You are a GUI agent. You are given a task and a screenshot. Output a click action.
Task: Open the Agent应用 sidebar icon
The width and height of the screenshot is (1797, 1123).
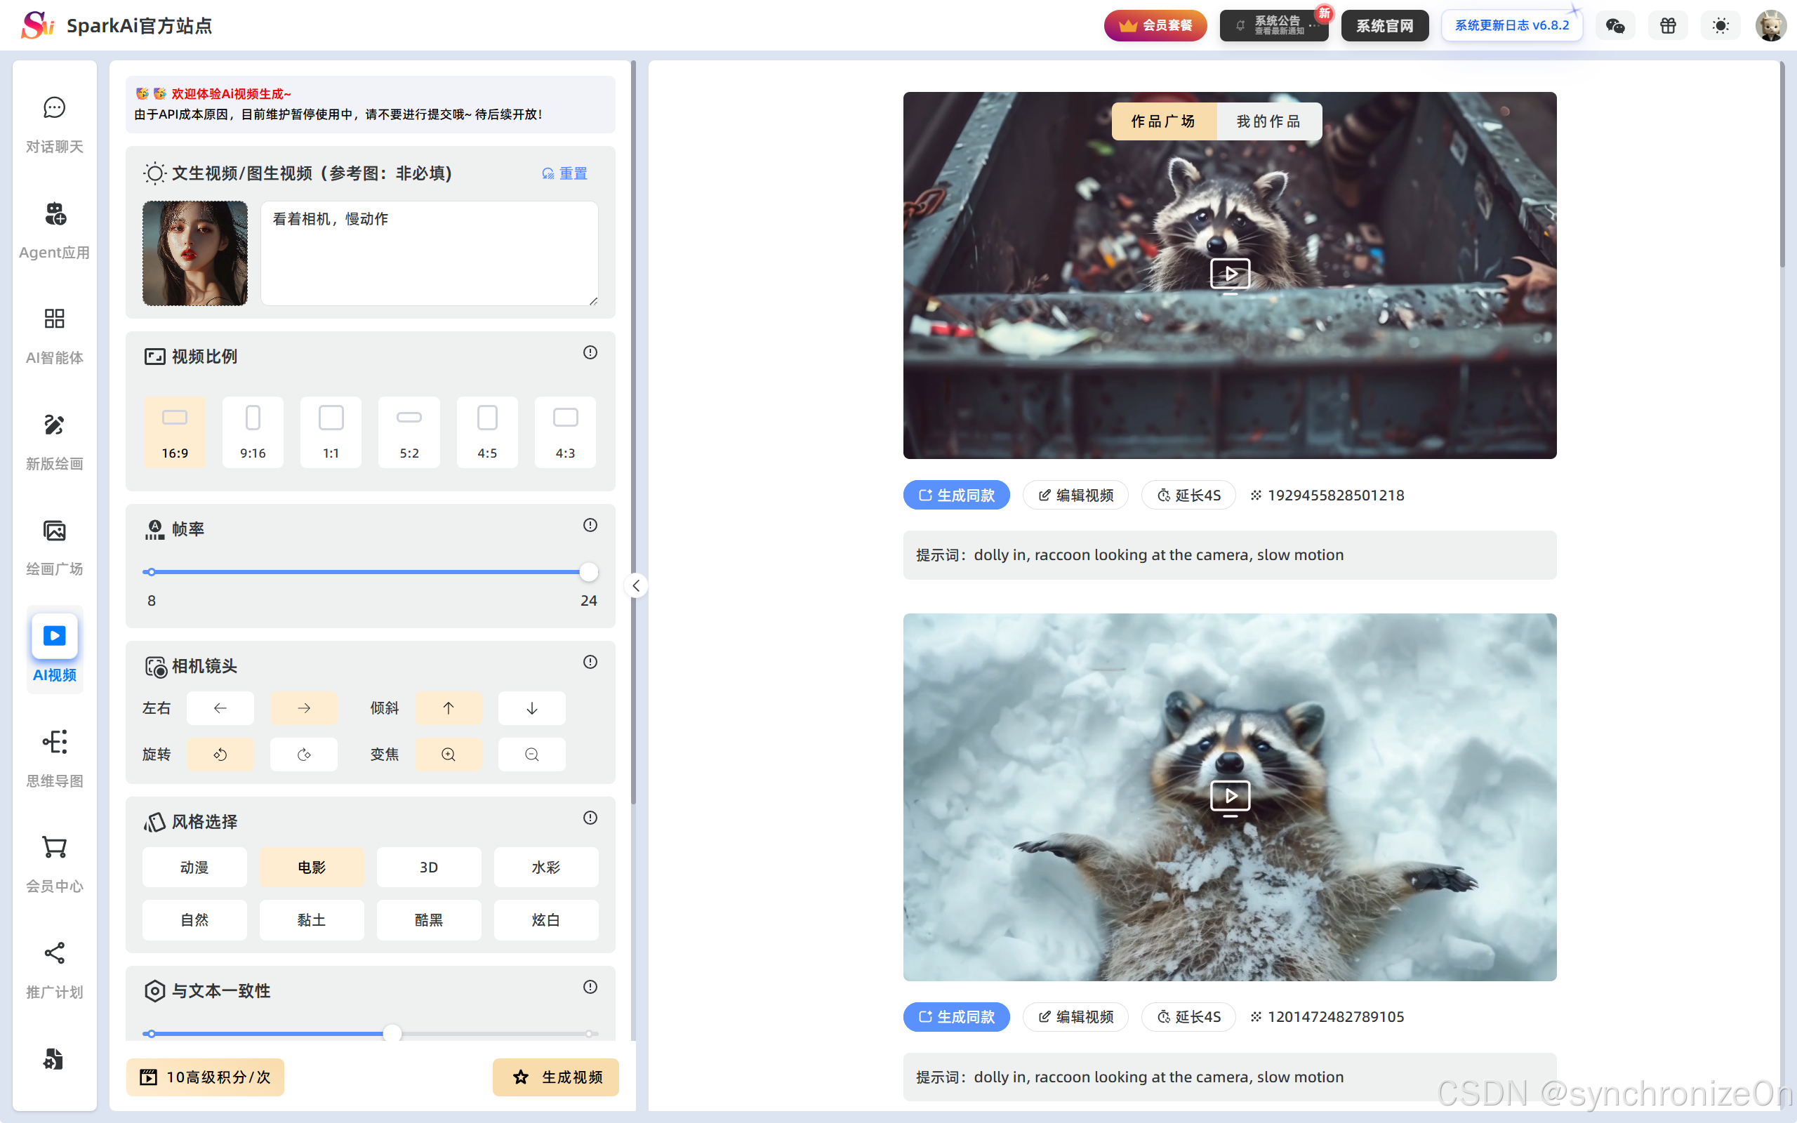point(54,215)
